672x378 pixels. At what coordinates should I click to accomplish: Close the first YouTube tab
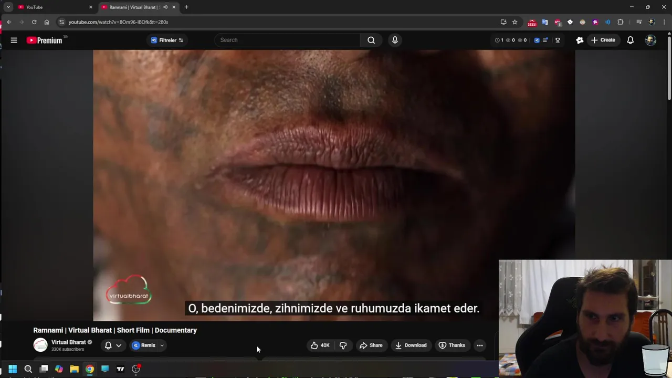coord(91,7)
